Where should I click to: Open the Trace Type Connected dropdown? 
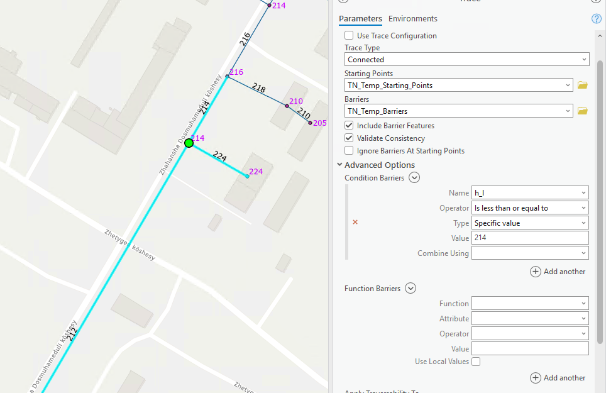(x=467, y=60)
